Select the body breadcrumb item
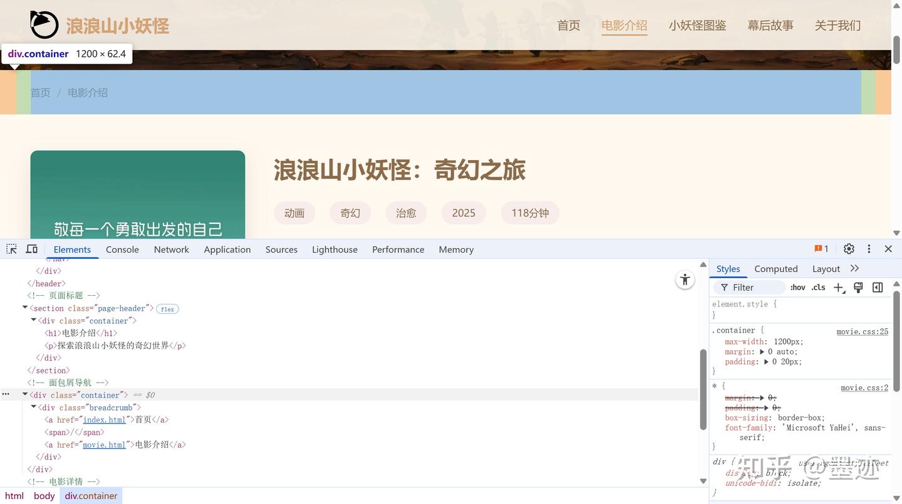902x504 pixels. [x=44, y=496]
